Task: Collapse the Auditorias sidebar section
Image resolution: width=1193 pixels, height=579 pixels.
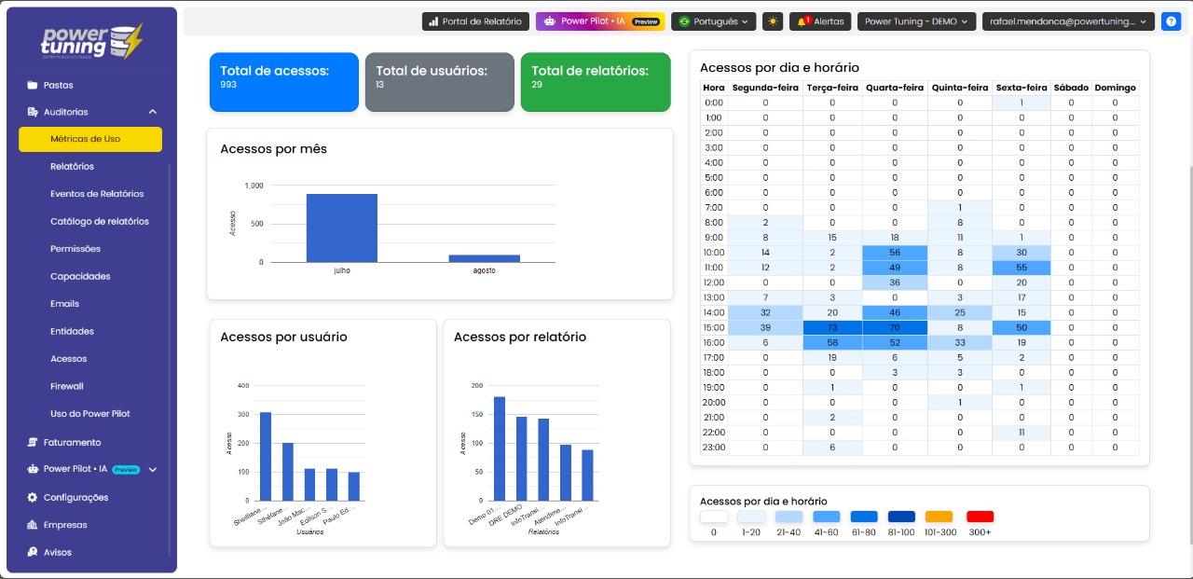Action: click(153, 112)
